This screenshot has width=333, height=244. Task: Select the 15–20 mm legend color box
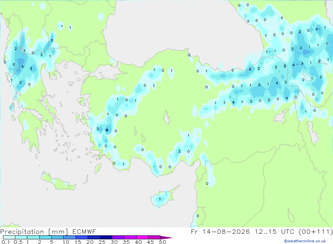(82, 237)
